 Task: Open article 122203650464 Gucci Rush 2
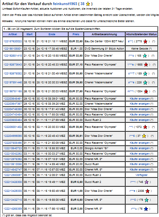(x=12, y=120)
